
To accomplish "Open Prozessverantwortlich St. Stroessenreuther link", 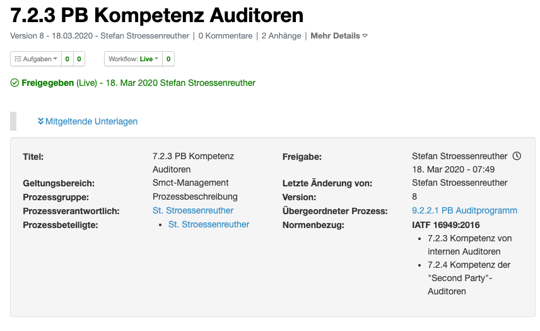I will point(193,210).
